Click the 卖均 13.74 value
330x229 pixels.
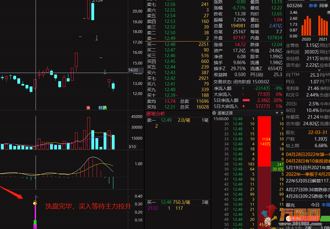point(170,101)
